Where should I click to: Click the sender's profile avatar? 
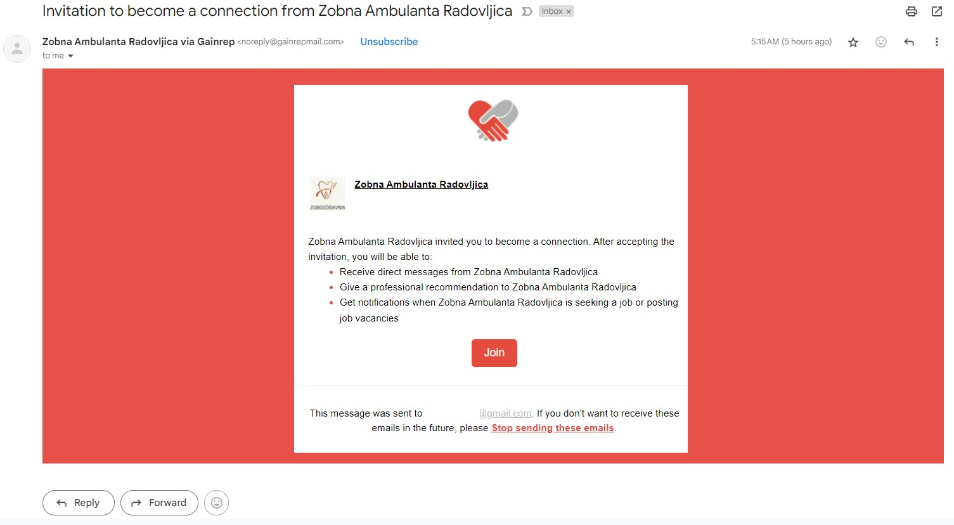pyautogui.click(x=17, y=49)
